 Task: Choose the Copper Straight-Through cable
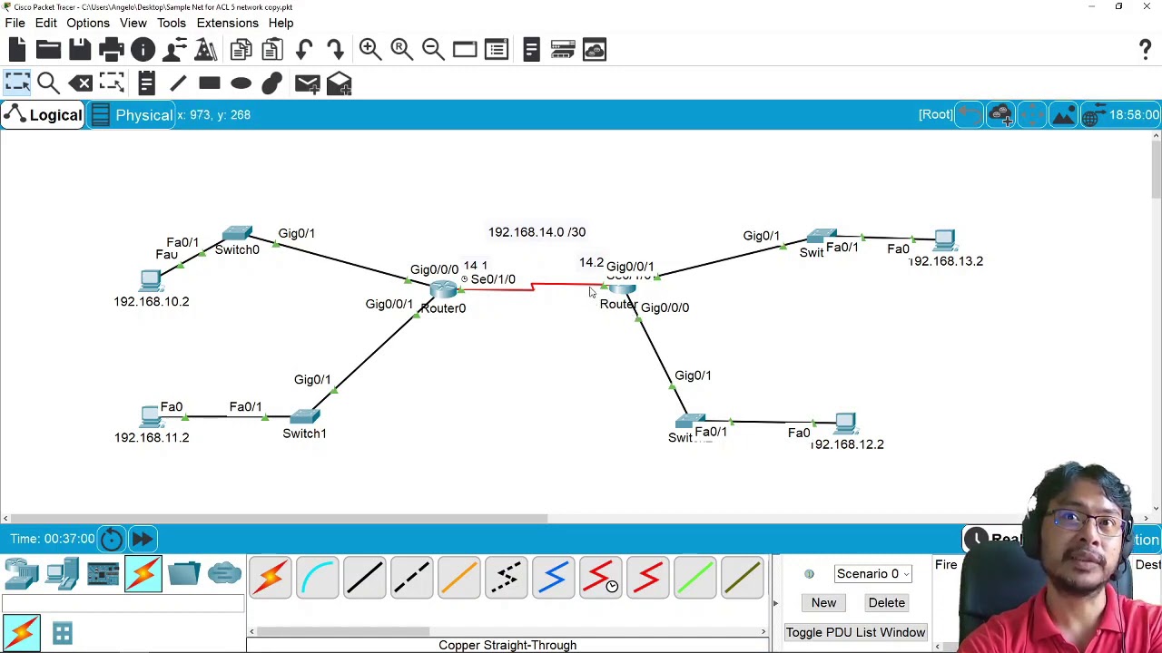[364, 577]
